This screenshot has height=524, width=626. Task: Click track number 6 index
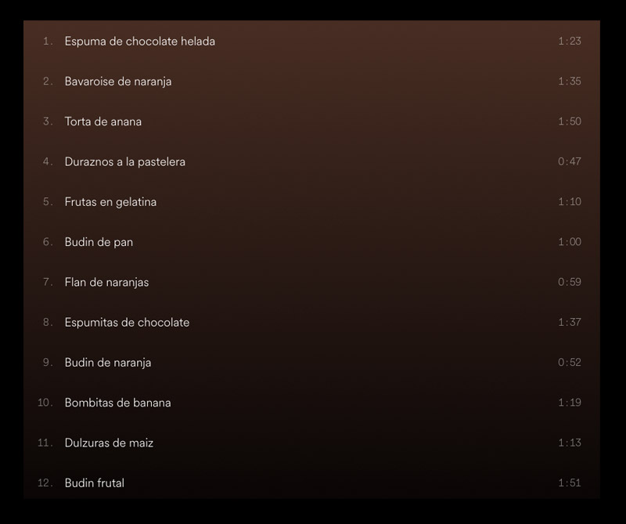[x=48, y=242]
